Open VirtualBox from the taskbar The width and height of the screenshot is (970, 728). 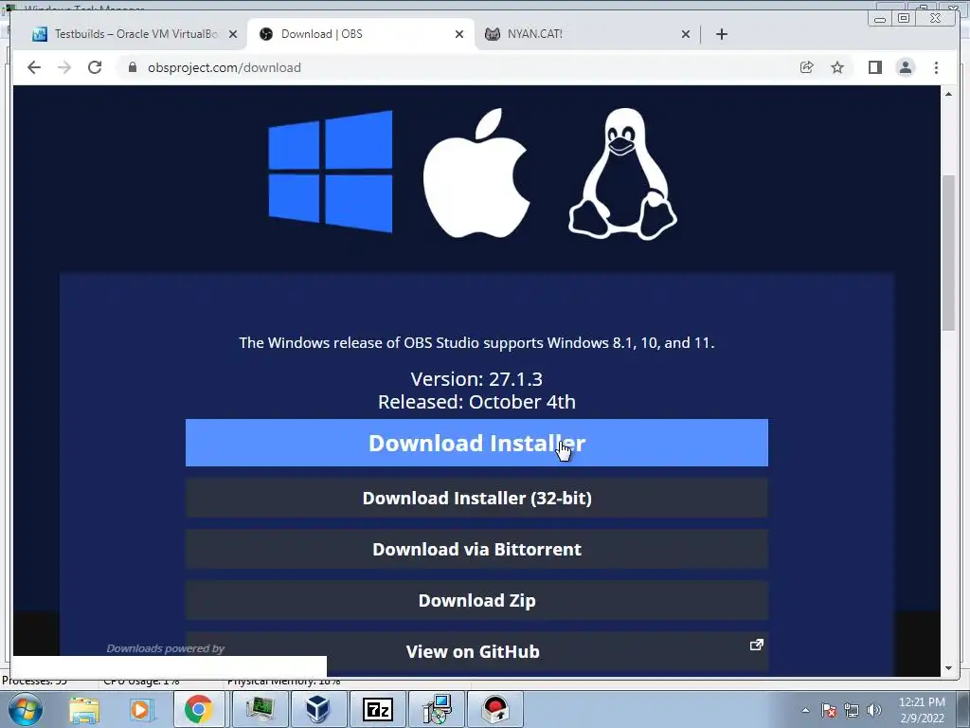tap(318, 709)
